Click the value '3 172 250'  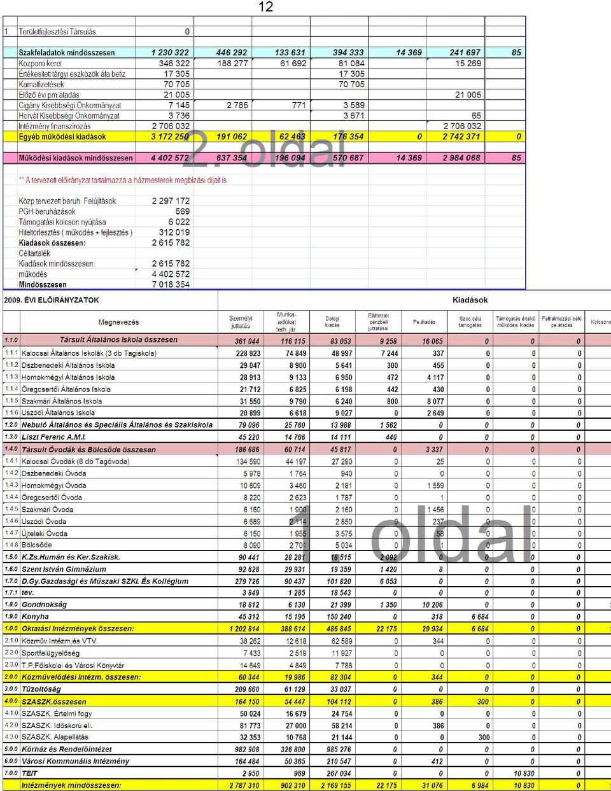[x=170, y=137]
